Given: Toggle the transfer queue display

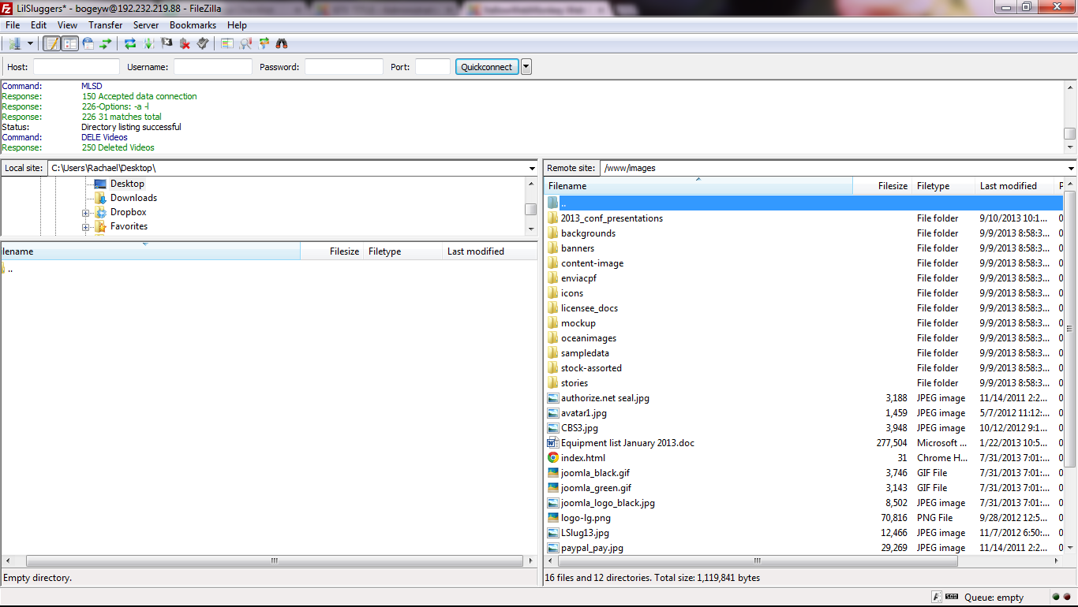Looking at the screenshot, I should [106, 43].
